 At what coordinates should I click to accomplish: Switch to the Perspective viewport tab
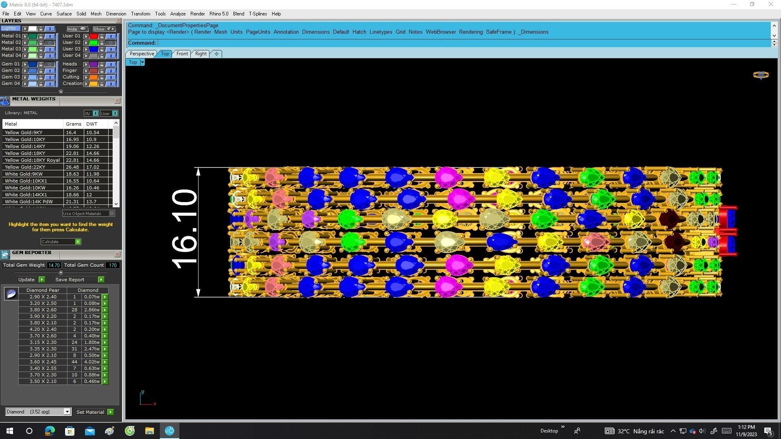(142, 54)
